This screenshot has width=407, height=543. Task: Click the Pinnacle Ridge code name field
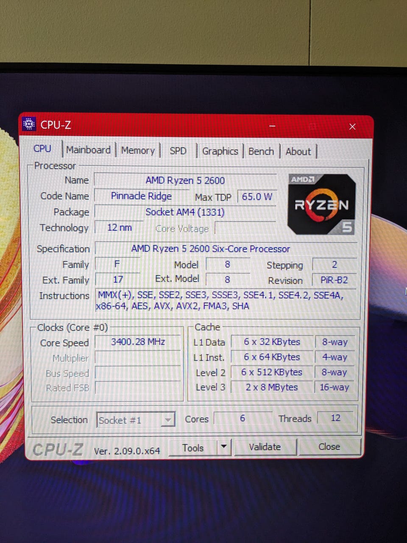pyautogui.click(x=141, y=196)
